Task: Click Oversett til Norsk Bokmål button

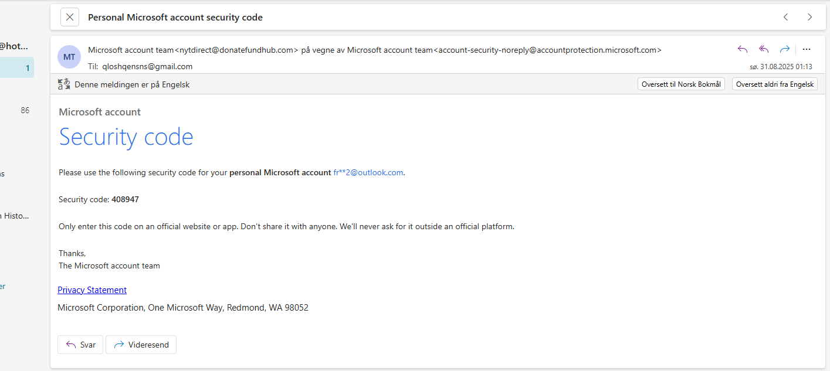Action: tap(681, 84)
